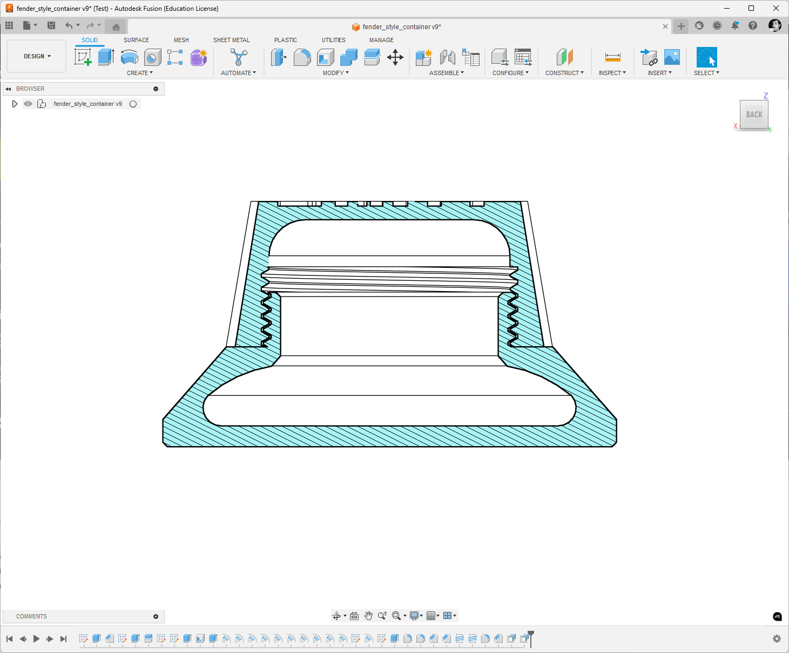Open the Help question mark menu
The image size is (789, 653).
[x=753, y=25]
